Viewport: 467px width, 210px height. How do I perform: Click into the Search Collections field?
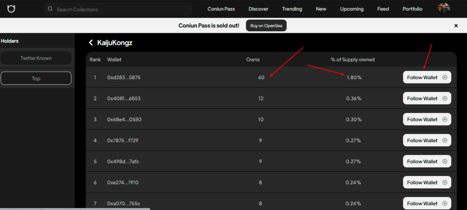[x=121, y=9]
